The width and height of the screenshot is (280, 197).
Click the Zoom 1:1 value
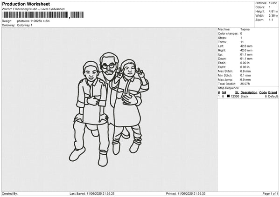(x=271, y=20)
